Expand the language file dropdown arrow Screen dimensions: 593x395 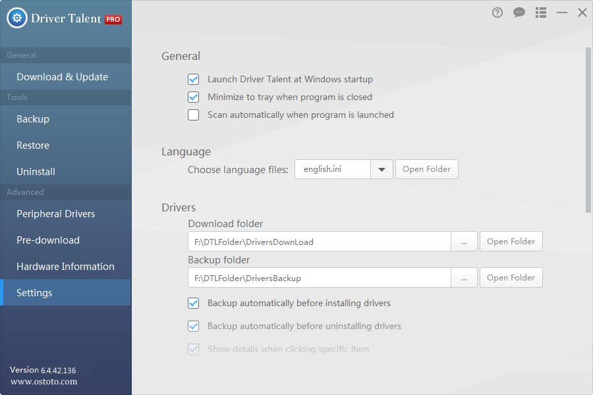click(x=381, y=169)
